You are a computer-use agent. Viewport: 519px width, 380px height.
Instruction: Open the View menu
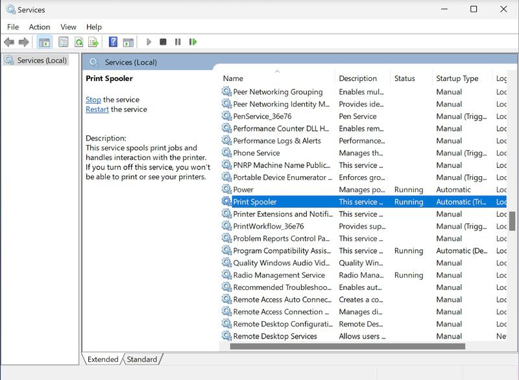[x=68, y=27]
